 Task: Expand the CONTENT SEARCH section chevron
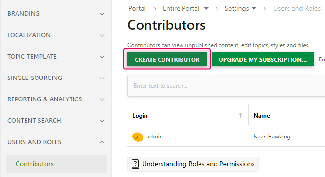[102, 121]
